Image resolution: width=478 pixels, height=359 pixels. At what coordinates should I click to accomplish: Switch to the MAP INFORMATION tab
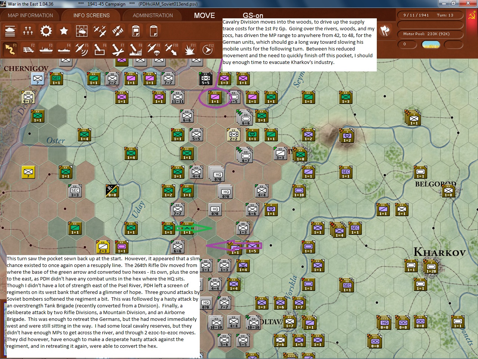[x=31, y=15]
